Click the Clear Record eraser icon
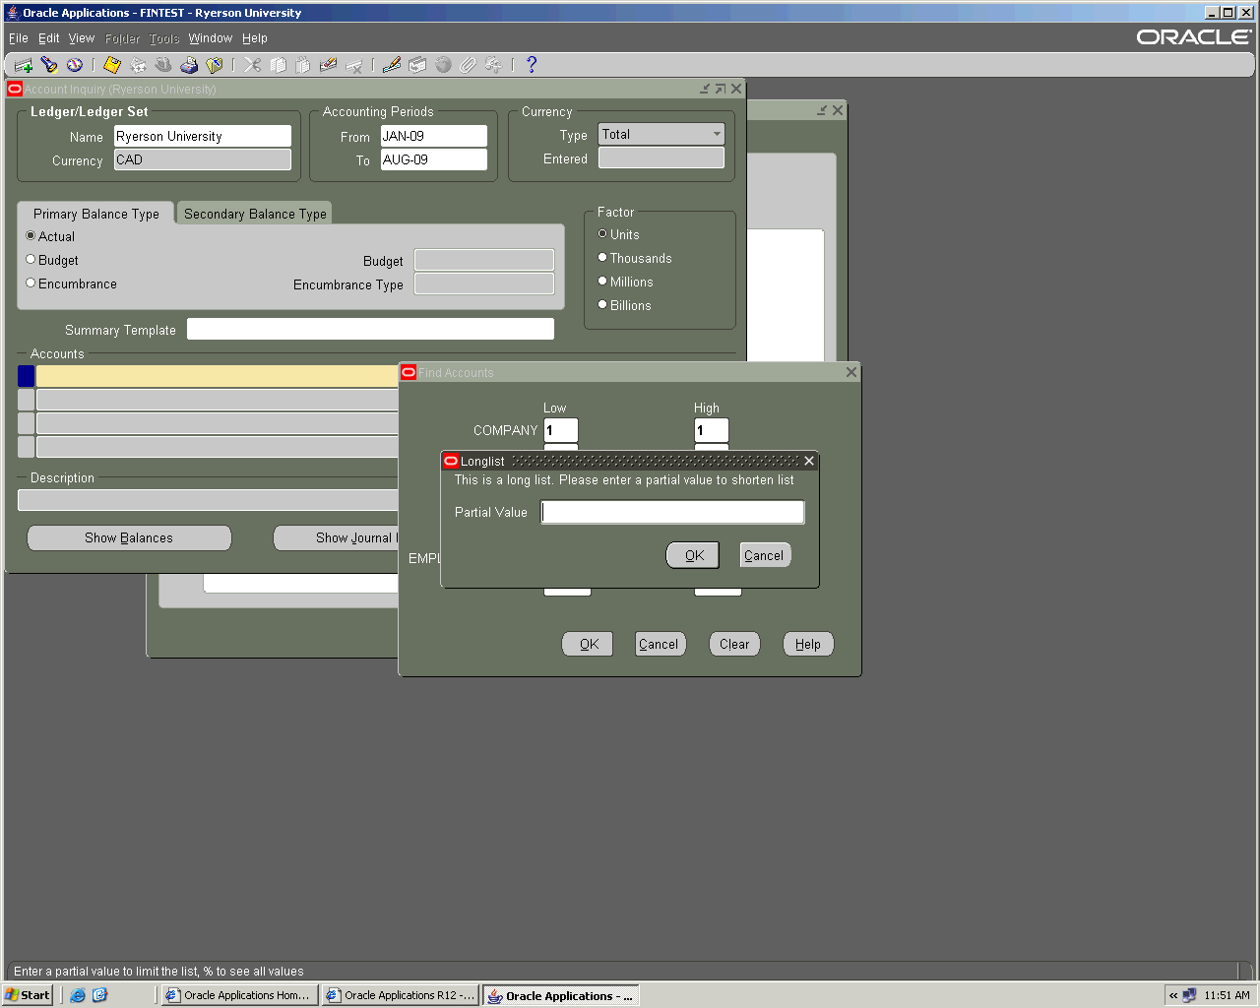Viewport: 1260px width, 1008px height. coord(329,65)
